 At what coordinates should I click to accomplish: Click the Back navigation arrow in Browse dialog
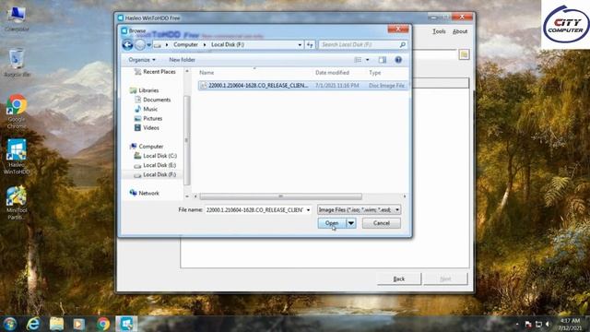click(x=127, y=45)
